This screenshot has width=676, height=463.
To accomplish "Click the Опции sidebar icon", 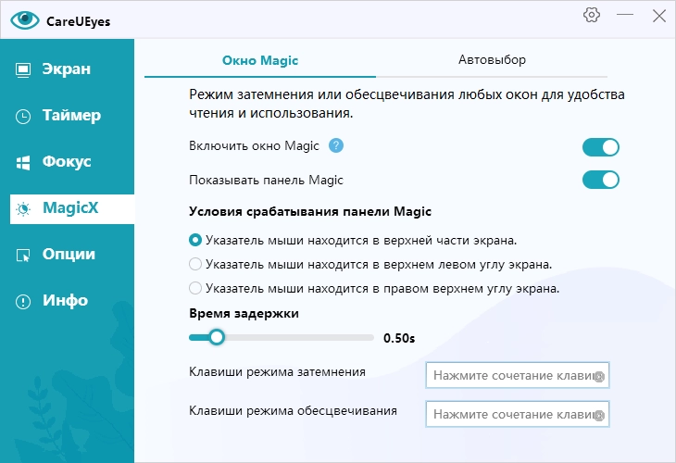I will [24, 255].
